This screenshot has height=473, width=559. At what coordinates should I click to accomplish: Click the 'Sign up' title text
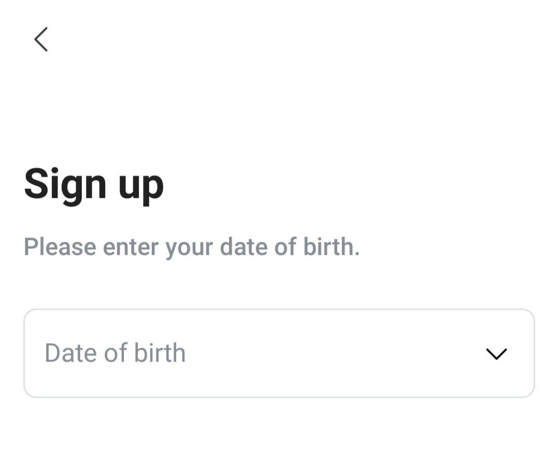pos(94,184)
